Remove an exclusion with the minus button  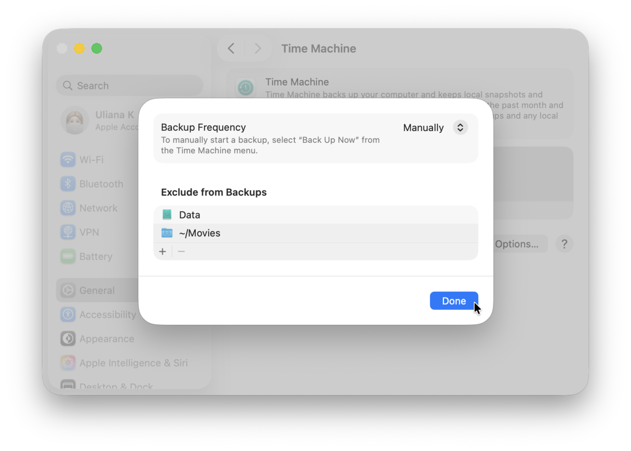coord(181,251)
